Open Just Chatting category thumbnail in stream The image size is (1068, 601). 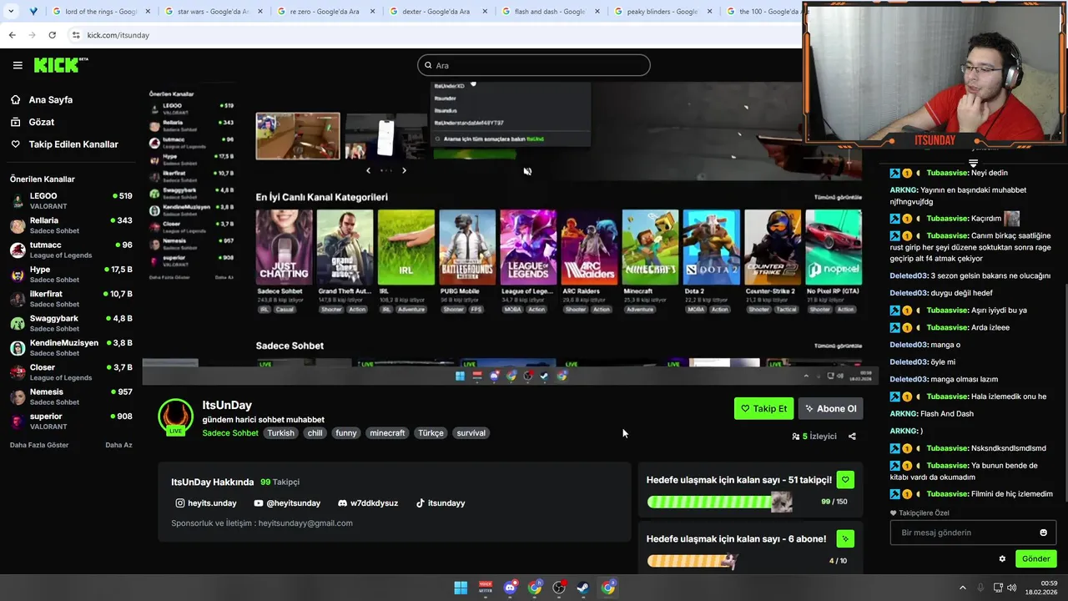[x=284, y=247]
